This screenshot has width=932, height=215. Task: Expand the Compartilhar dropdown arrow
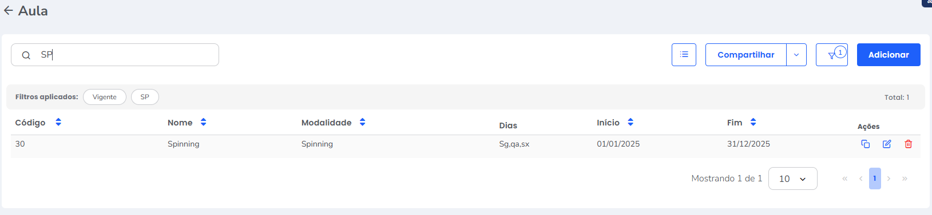click(796, 55)
